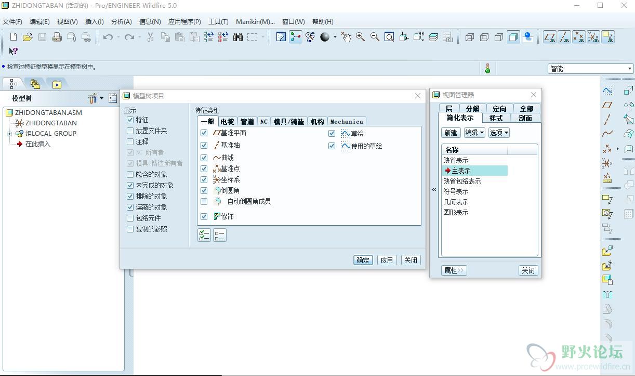Redo the last action
The image size is (635, 376).
(x=129, y=37)
